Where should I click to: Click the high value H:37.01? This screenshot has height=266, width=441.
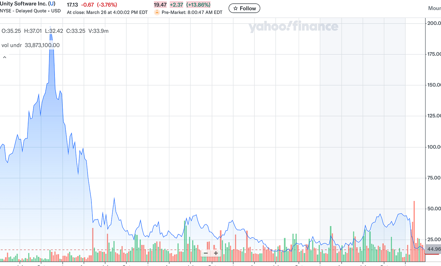tap(33, 31)
